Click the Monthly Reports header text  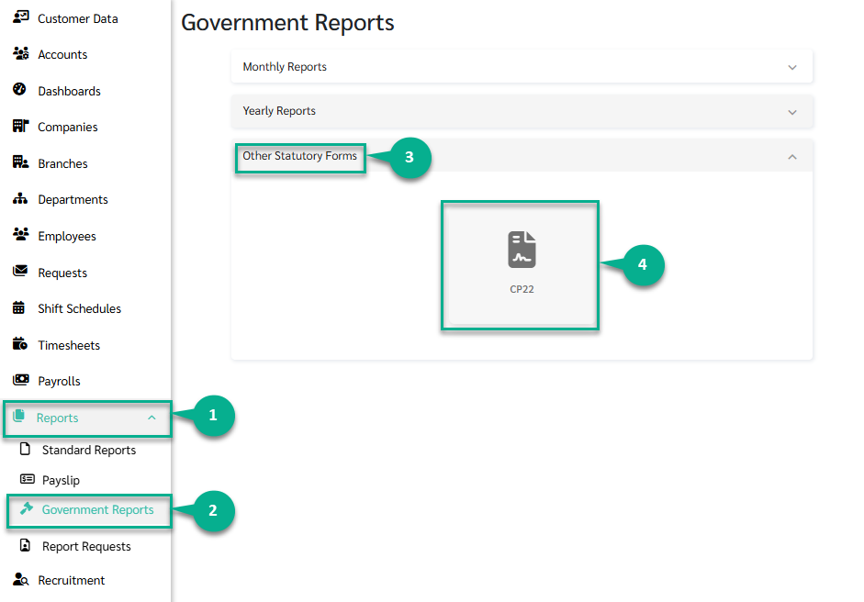pyautogui.click(x=285, y=67)
